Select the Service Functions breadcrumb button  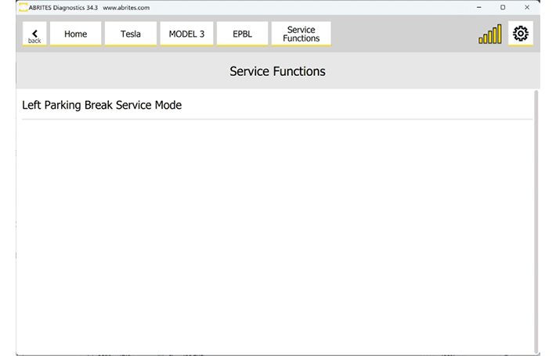[301, 34]
